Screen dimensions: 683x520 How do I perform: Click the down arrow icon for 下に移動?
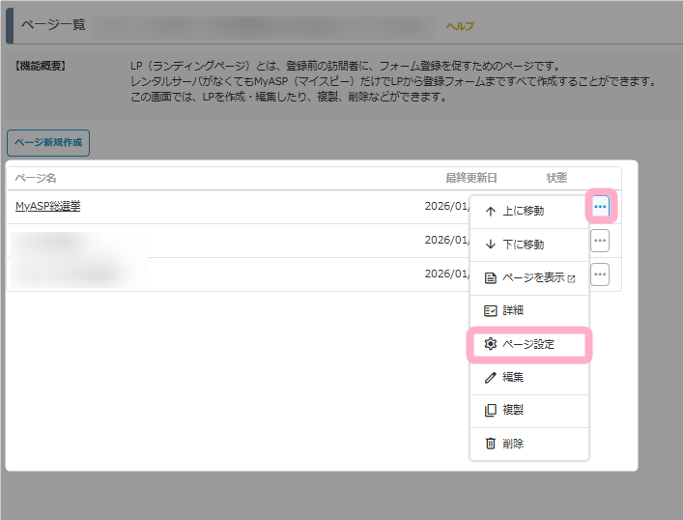[490, 245]
